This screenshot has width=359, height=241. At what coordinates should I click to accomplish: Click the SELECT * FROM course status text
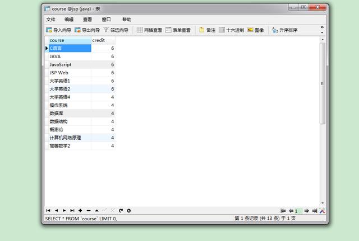click(81, 219)
